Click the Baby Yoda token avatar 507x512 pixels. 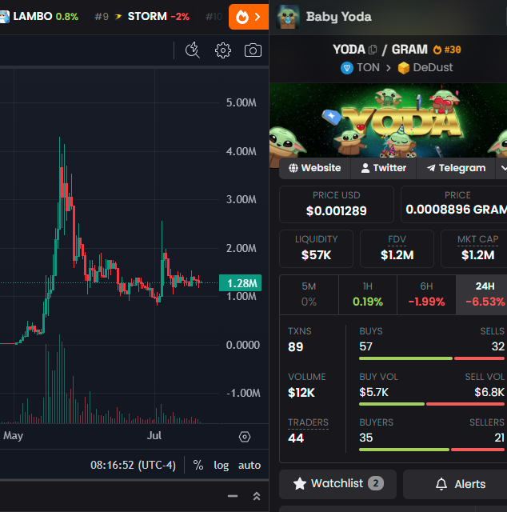click(x=288, y=17)
